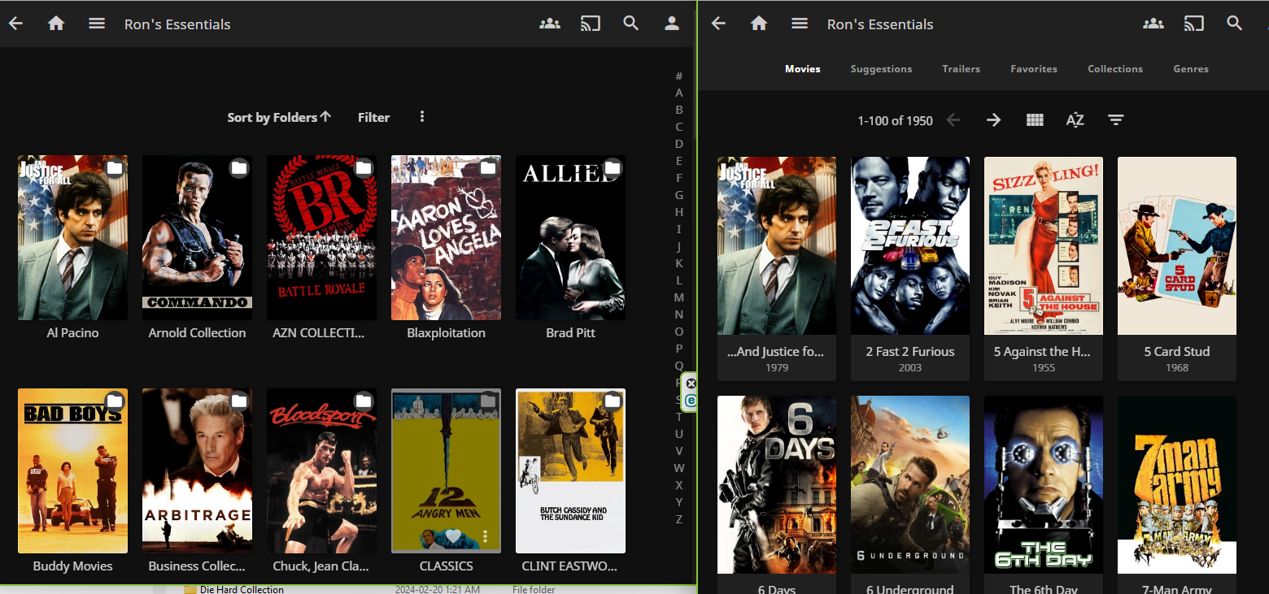Open SyncPlay group icon in the left pane

click(x=550, y=24)
